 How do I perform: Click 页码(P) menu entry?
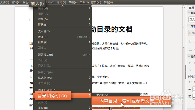click(x=62, y=103)
